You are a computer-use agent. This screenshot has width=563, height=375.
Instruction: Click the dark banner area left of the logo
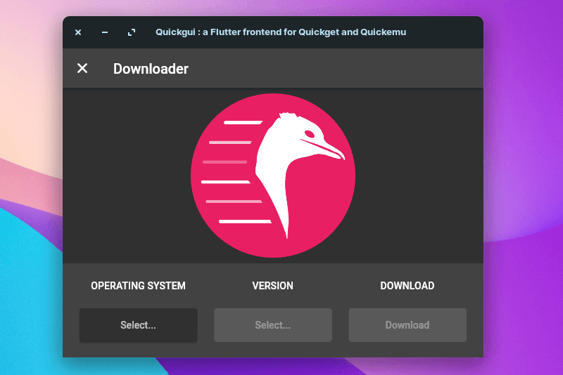127,176
